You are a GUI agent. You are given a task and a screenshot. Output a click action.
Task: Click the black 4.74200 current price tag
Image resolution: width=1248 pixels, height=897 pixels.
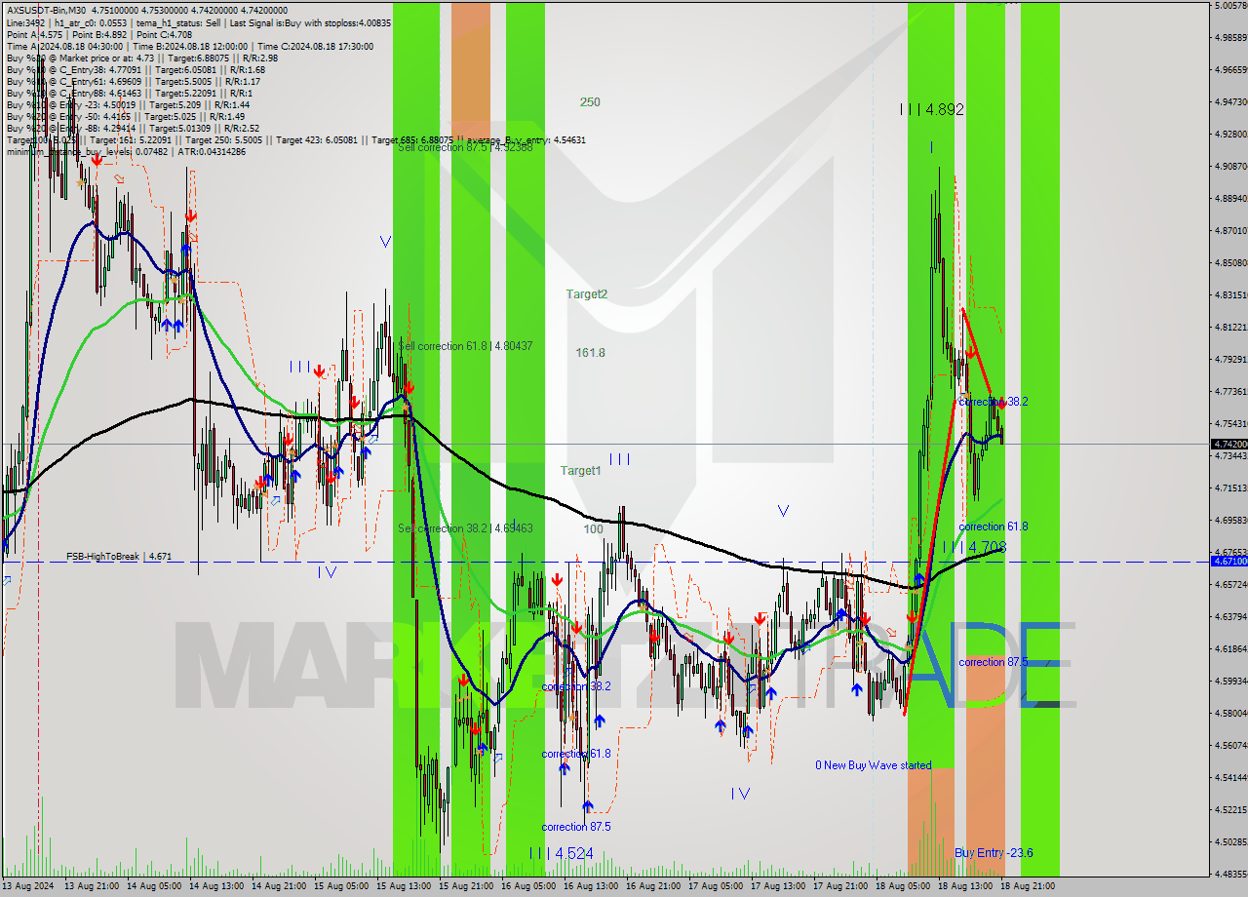[1228, 444]
